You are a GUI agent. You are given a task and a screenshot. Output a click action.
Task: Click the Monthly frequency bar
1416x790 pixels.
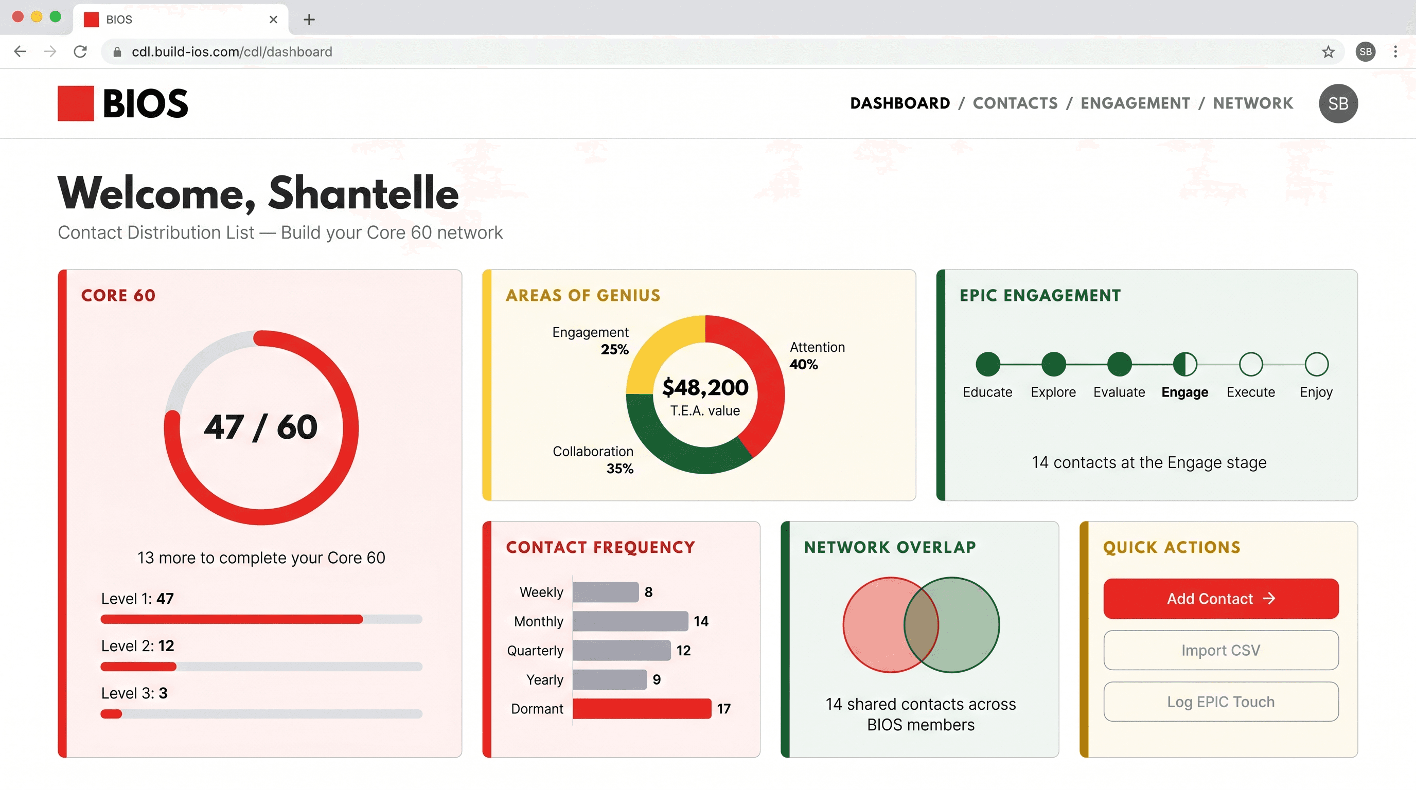630,621
